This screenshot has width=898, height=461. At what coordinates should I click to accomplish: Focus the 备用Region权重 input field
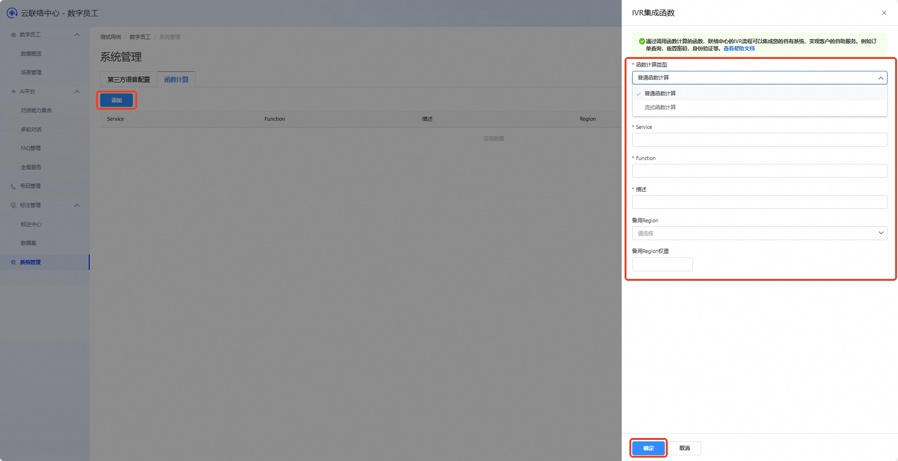pos(662,264)
